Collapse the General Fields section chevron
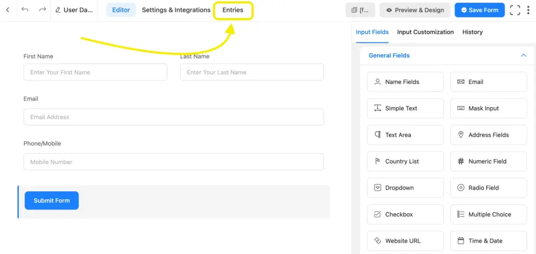Viewport: 536px width, 254px height. click(523, 55)
